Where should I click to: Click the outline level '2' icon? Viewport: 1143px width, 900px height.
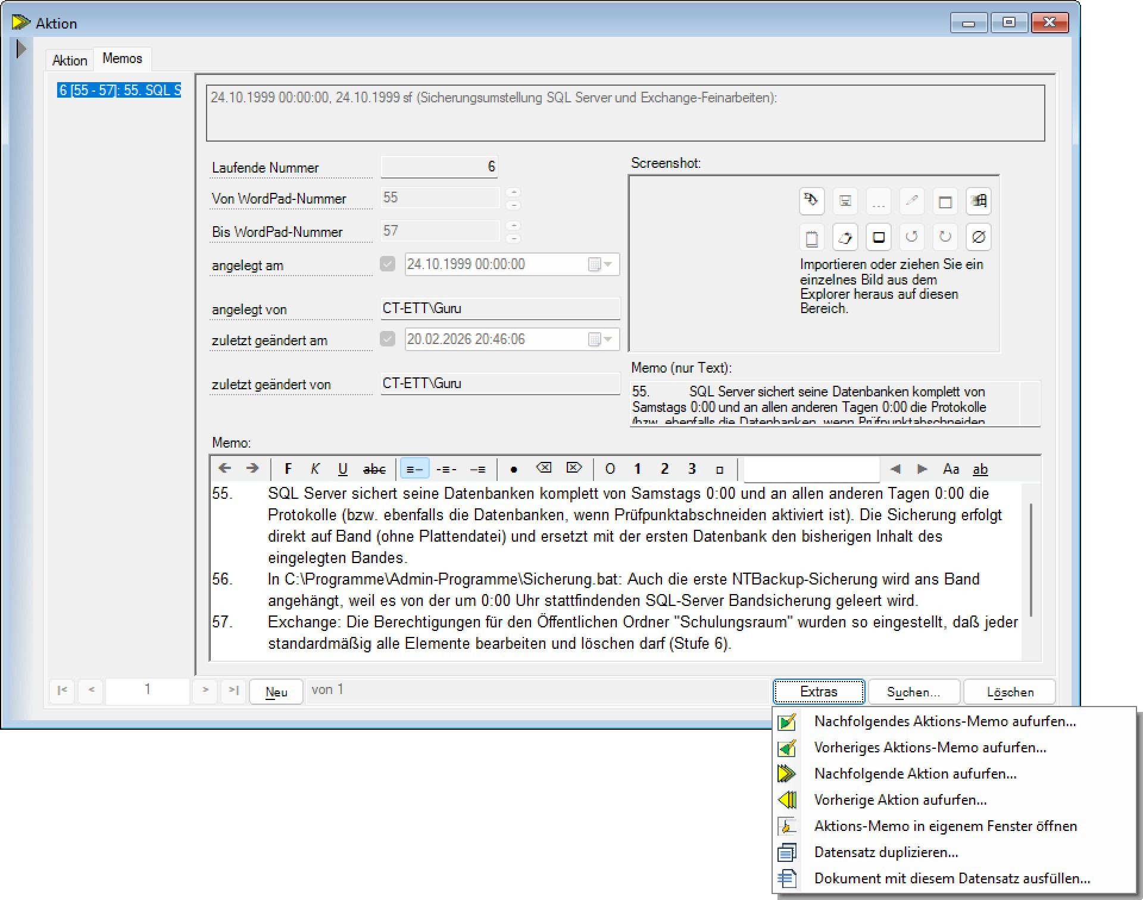(664, 468)
